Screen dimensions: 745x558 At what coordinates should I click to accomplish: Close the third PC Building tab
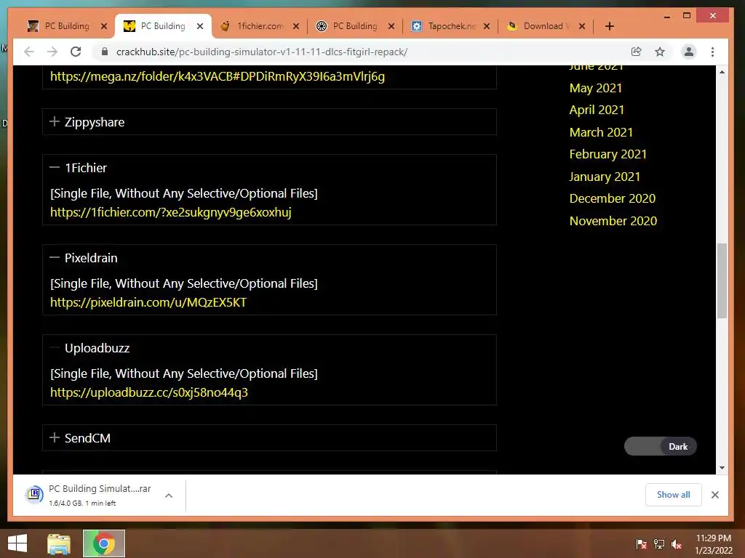tap(391, 26)
